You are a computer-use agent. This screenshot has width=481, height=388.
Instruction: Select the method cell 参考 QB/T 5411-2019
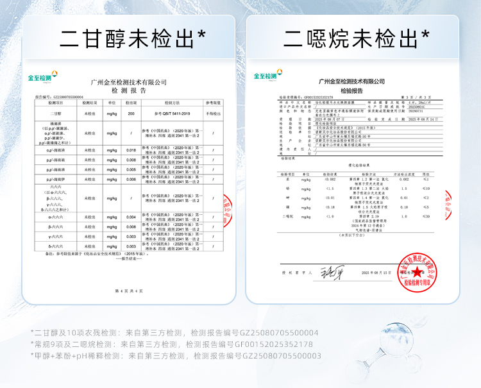coord(172,114)
